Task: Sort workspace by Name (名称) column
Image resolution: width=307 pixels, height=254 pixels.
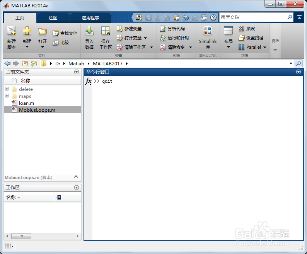Action: tap(29, 197)
